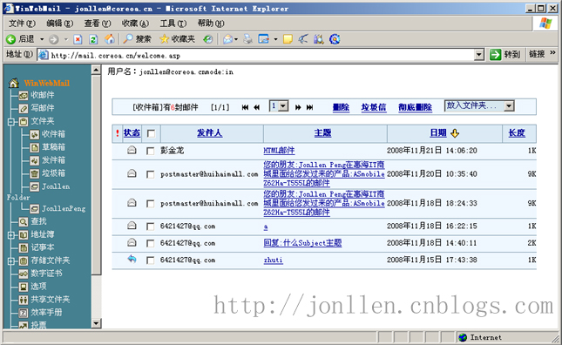Open the 回复:什么Subject主题 email link

click(302, 243)
